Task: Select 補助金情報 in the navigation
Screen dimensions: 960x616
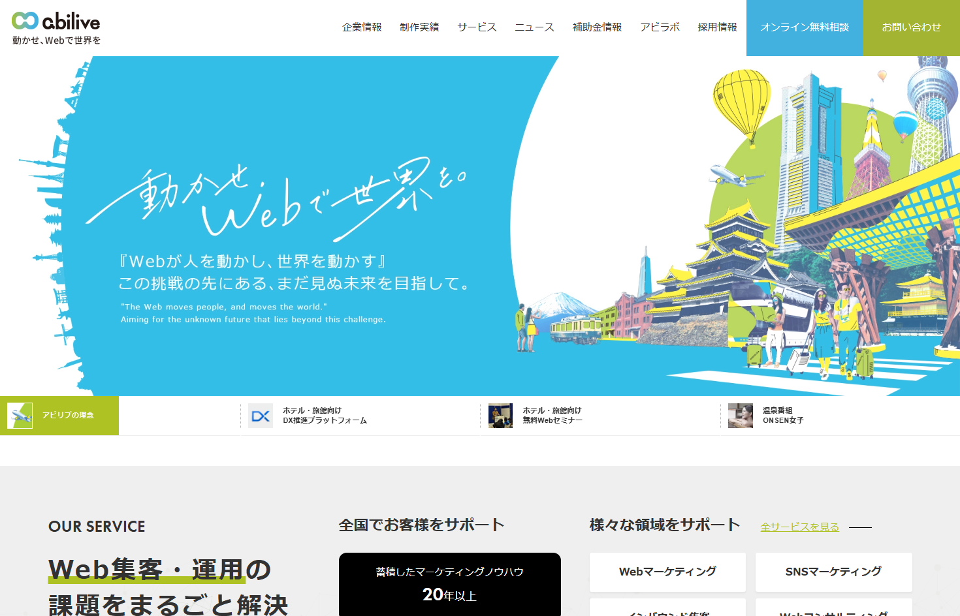Action: pos(597,27)
